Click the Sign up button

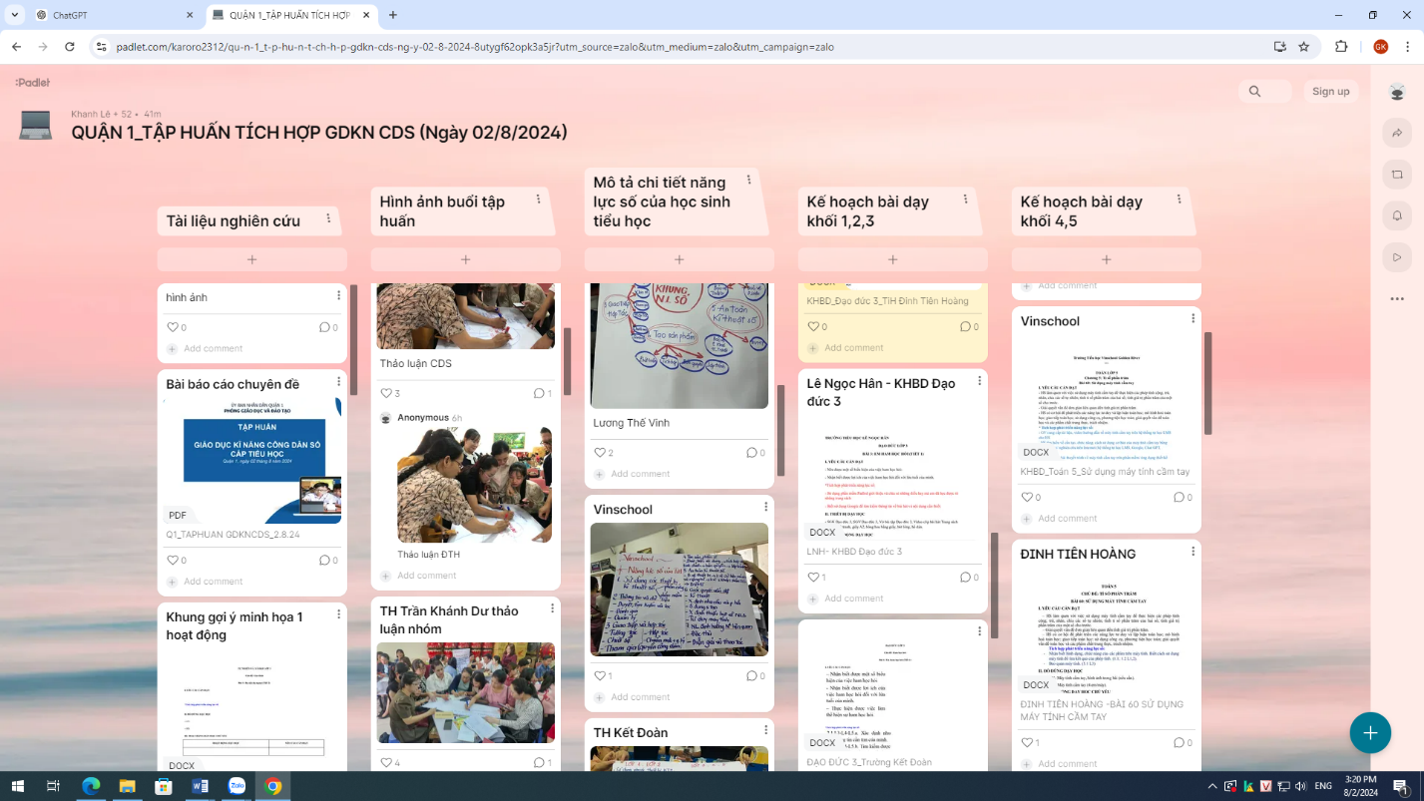click(1330, 92)
